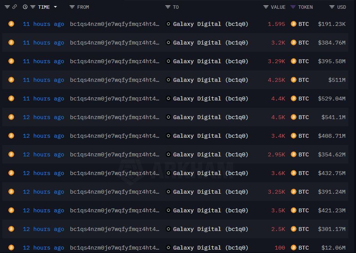356x253 pixels.
Task: Click Bitcoin chain icon on 1.595 BTC row
Action: click(11, 24)
